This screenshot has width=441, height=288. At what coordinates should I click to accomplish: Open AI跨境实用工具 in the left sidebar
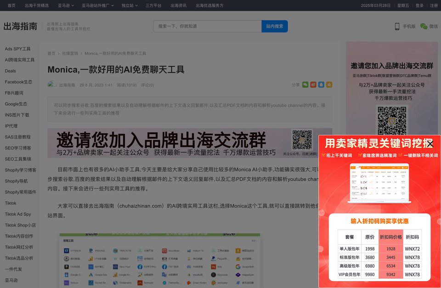[x=20, y=60]
